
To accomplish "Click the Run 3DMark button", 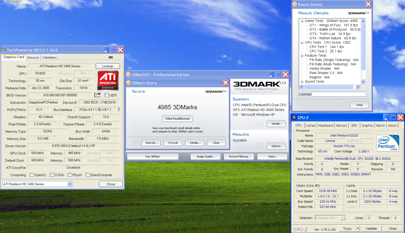I will [x=153, y=157].
